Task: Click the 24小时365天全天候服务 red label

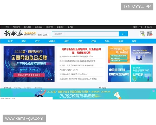Action: (x=29, y=75)
